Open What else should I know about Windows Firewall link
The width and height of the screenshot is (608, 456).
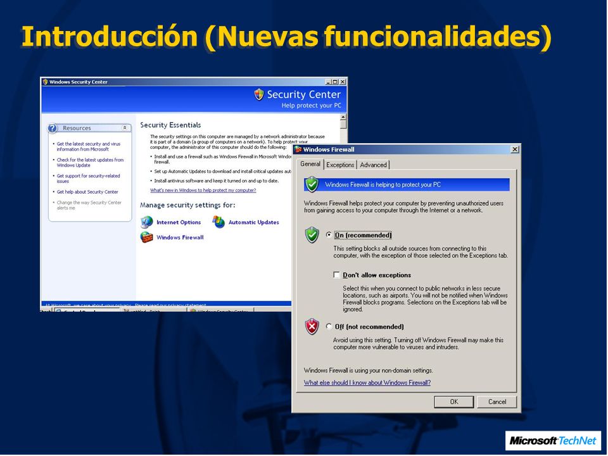pos(367,383)
